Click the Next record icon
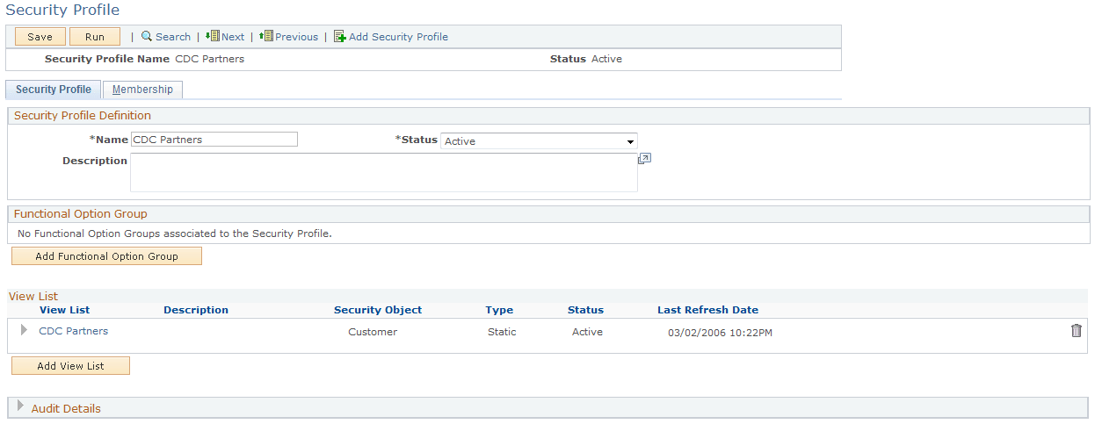1095x424 pixels. 213,37
